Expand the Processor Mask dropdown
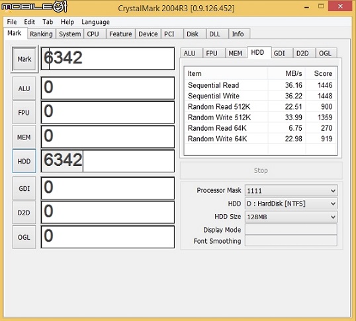 coord(291,190)
